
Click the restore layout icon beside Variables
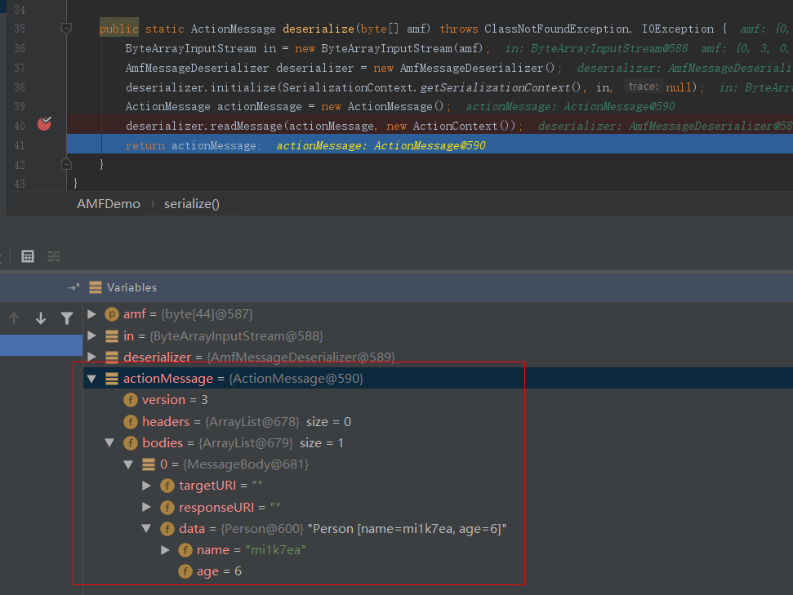coord(74,287)
